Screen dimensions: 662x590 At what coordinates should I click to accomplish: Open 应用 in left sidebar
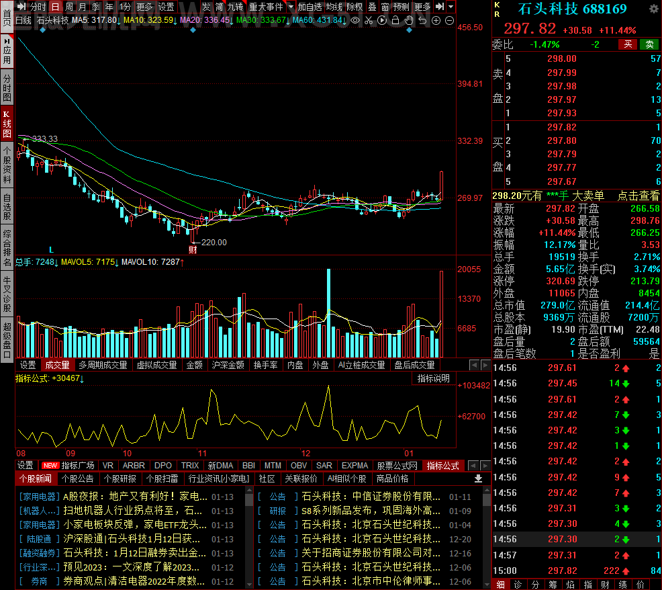[x=7, y=51]
